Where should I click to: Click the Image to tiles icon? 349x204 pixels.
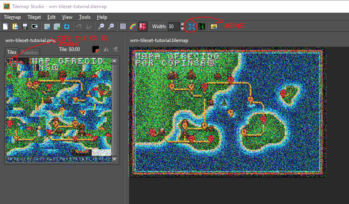[x=214, y=27]
